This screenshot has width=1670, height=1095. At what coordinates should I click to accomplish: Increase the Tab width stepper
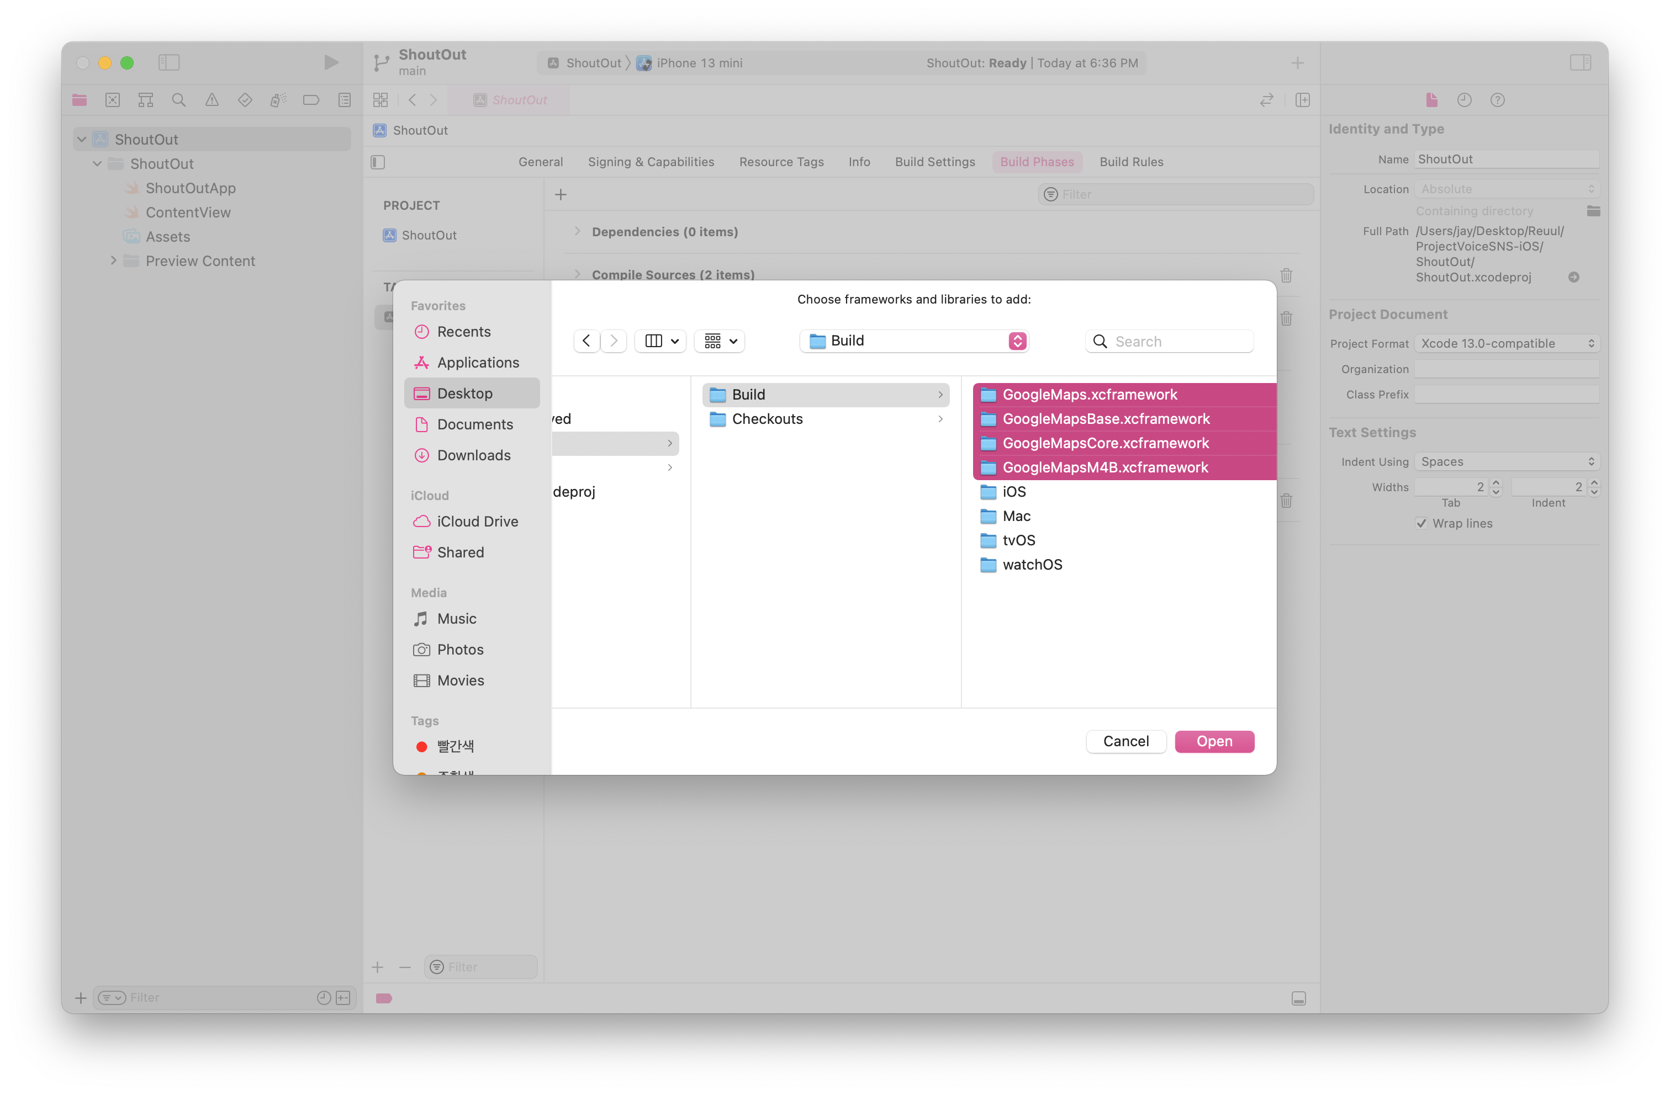(1496, 482)
